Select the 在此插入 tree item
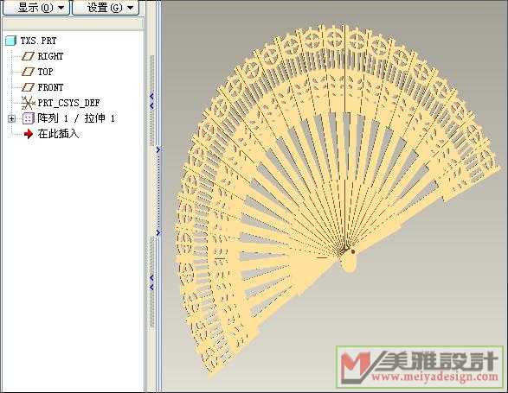Viewport: 508px width, 393px height. (x=58, y=134)
